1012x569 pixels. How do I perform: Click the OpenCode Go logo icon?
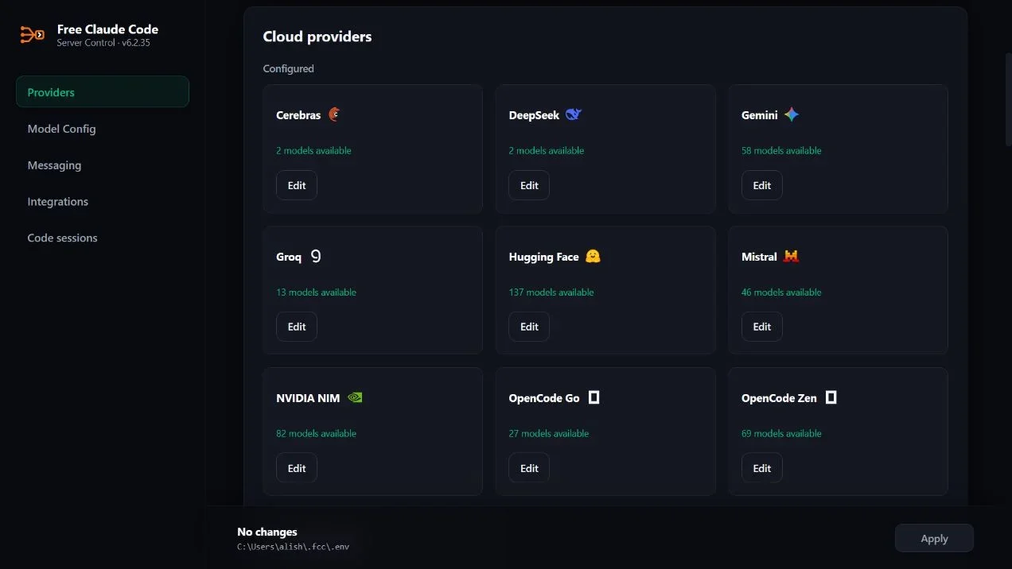[x=594, y=397]
